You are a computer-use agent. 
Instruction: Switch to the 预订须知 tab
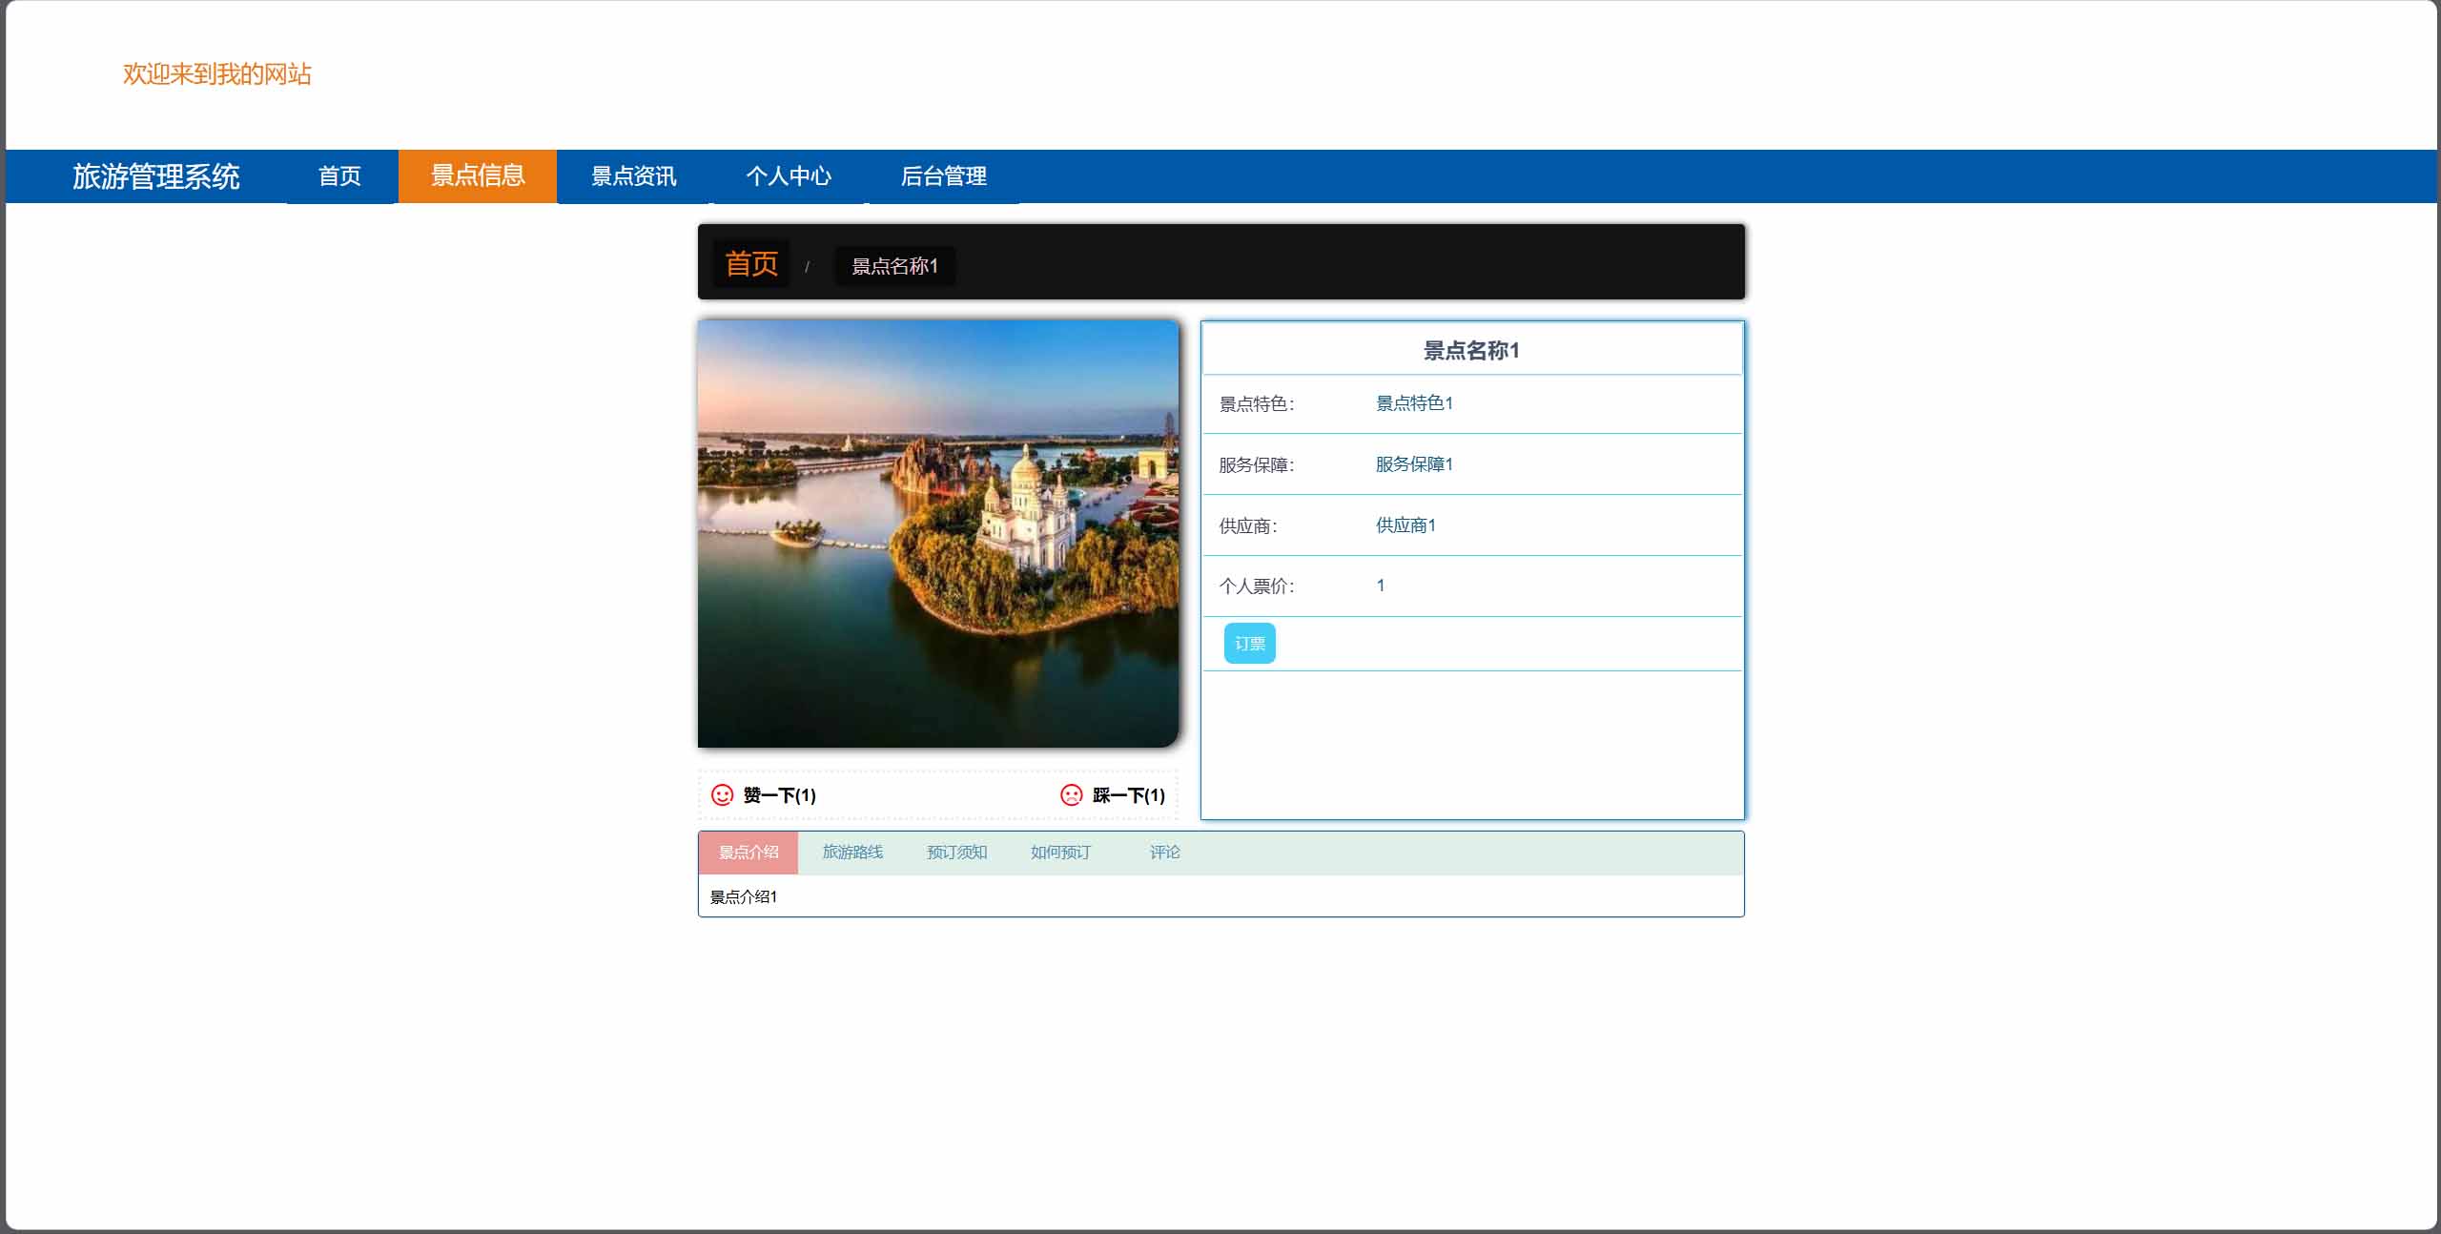(956, 853)
